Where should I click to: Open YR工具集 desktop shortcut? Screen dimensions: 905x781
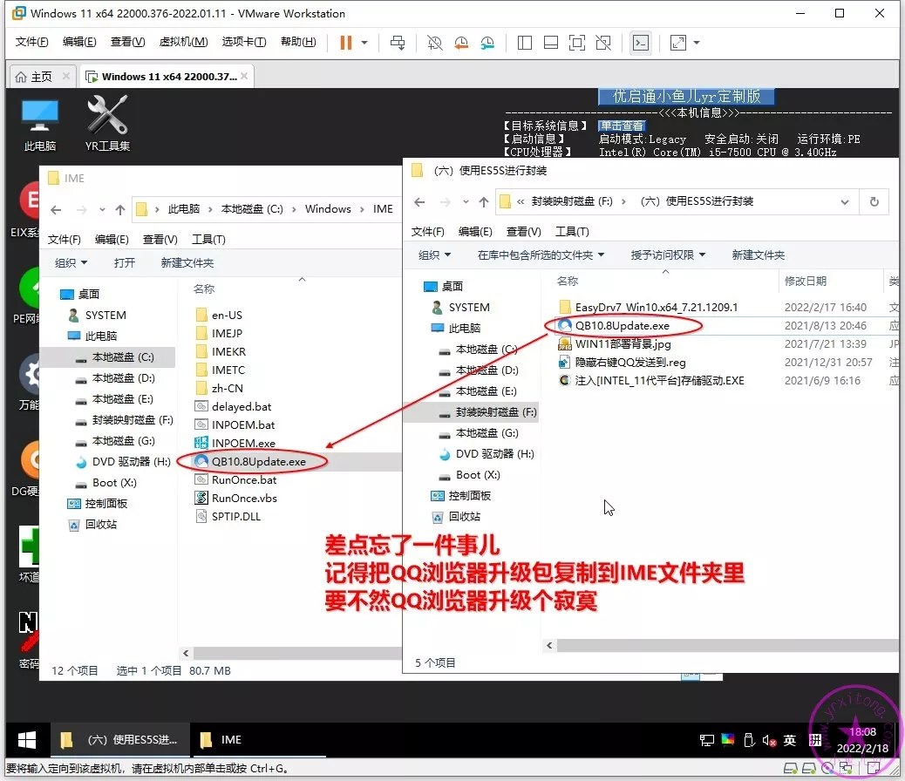click(x=108, y=124)
